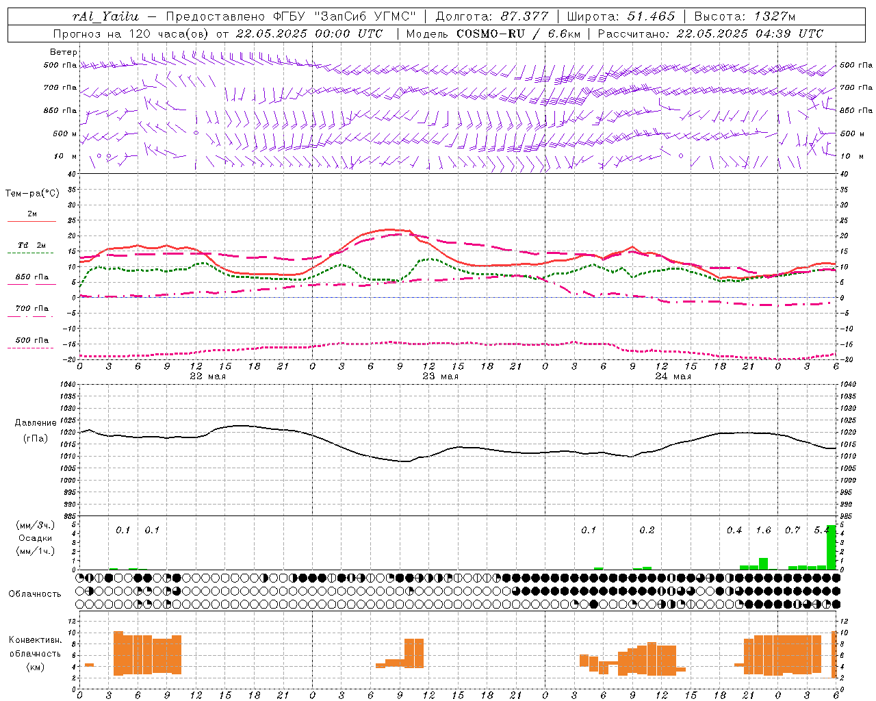Click the 23 мая date label
Screen dimensions: 876x701
[x=440, y=377]
